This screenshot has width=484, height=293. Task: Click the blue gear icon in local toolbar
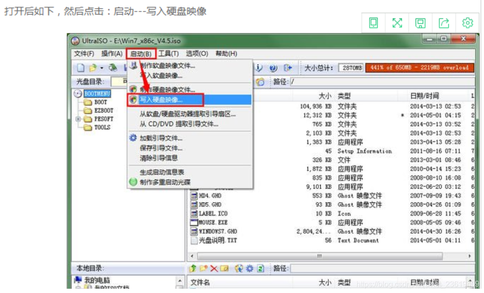(x=250, y=269)
